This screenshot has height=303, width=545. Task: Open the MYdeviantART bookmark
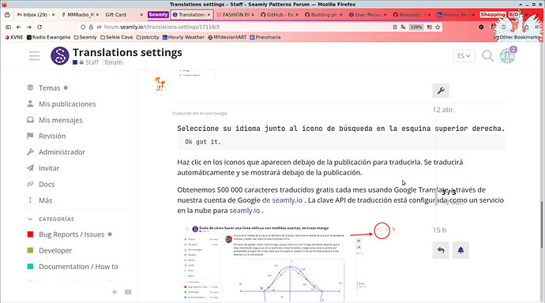click(227, 37)
